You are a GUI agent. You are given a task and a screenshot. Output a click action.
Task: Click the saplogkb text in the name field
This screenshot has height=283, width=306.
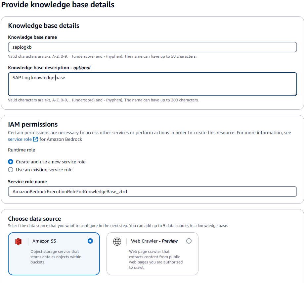point(21,47)
